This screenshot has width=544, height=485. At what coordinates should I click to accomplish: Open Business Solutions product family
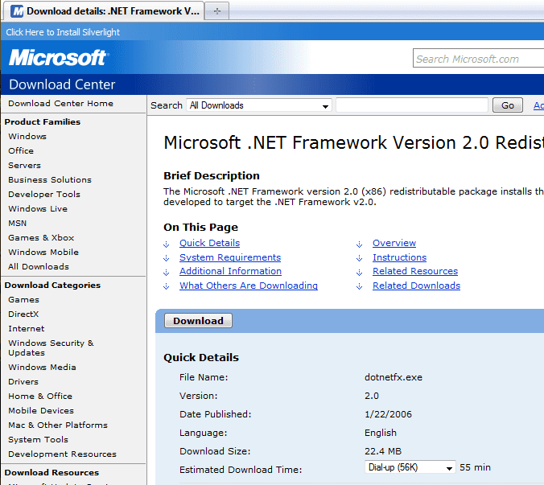pyautogui.click(x=50, y=179)
